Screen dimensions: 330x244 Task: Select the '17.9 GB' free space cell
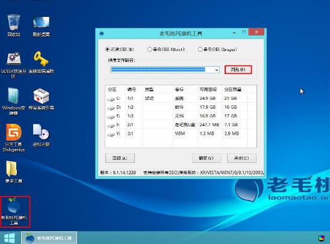208,107
